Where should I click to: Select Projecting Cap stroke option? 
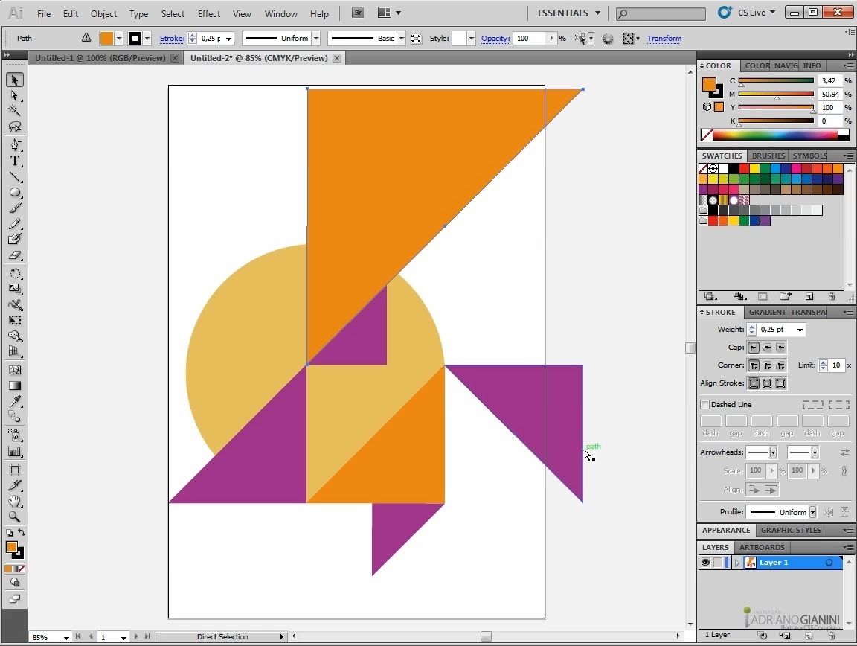tap(780, 348)
